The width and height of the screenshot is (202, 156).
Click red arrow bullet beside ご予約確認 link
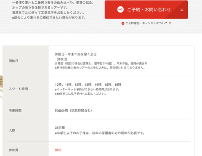tap(123, 24)
